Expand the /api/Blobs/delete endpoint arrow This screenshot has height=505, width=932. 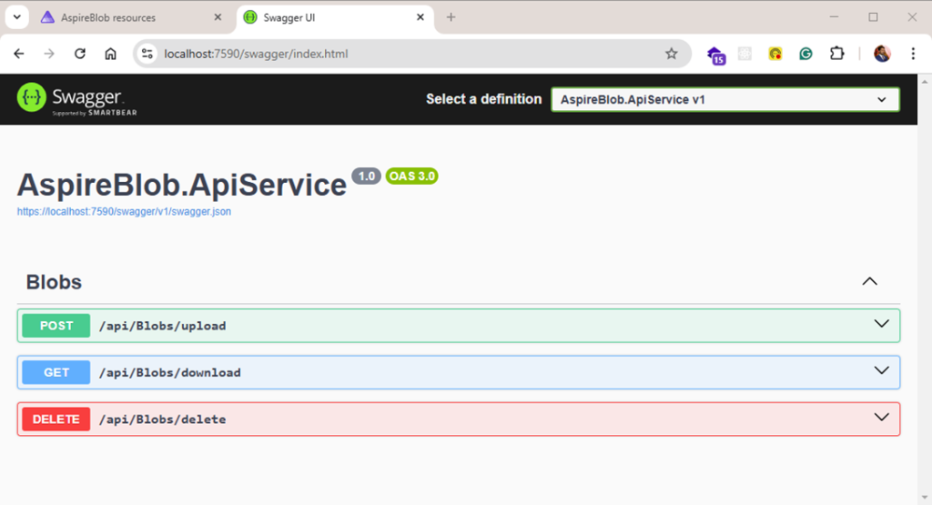pos(881,417)
